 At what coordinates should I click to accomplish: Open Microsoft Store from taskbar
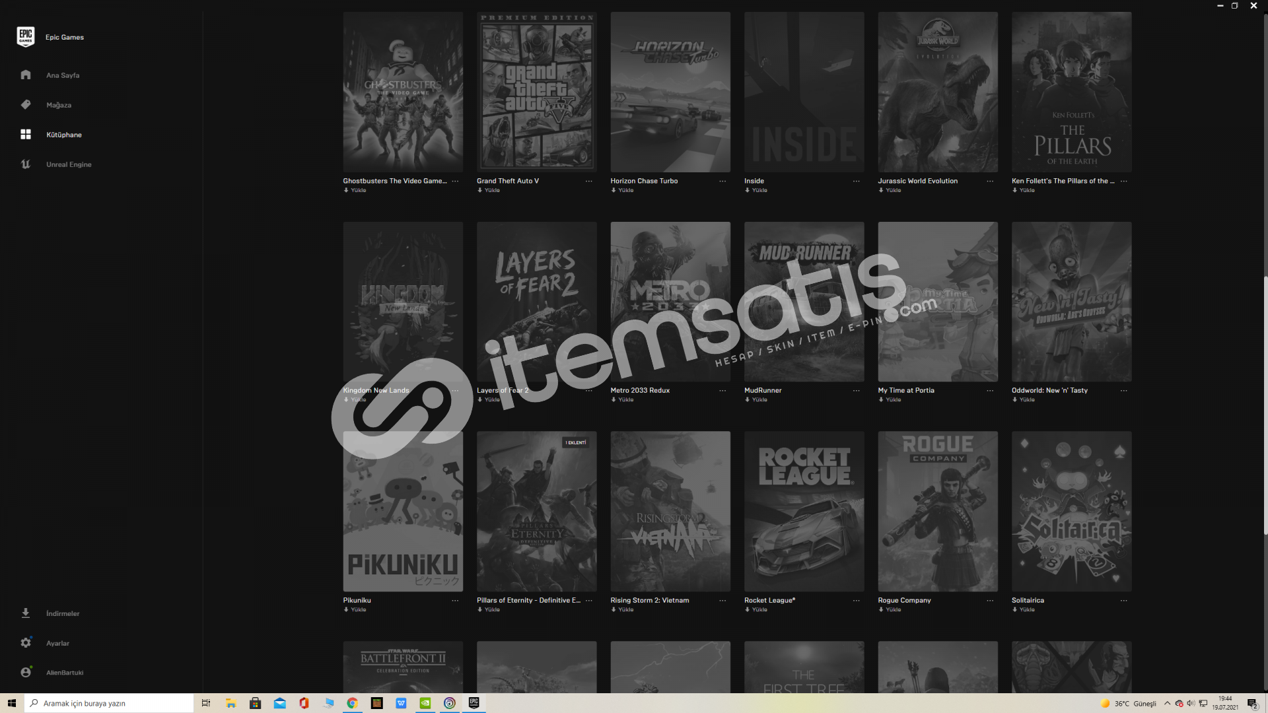(x=256, y=703)
